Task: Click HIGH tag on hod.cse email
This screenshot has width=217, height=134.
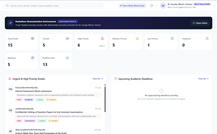Action: 19,100
